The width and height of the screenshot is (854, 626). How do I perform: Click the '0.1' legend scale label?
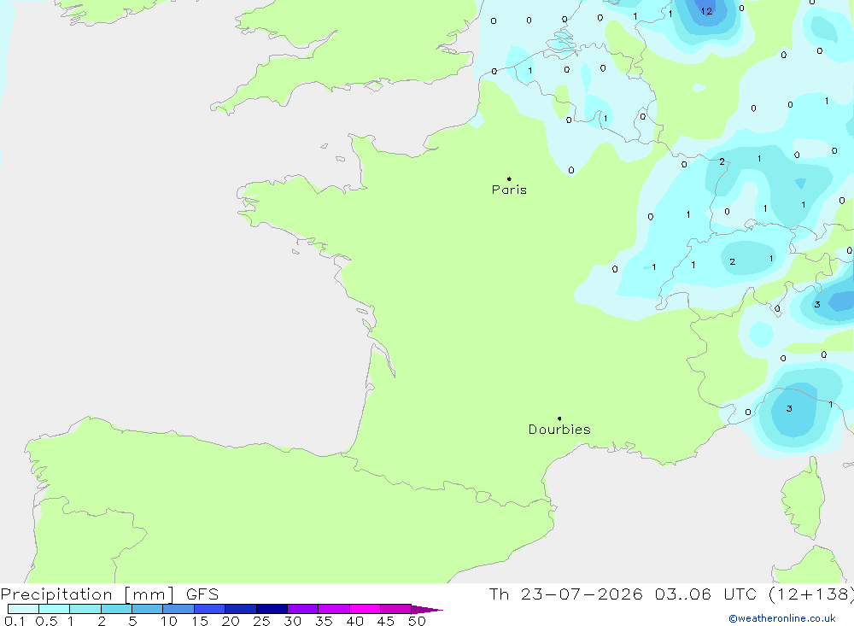[x=15, y=621]
